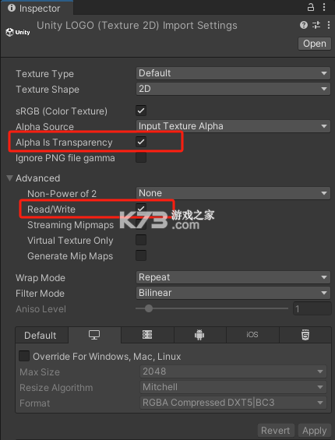Screen dimensions: 335x440
Task: Click the Filter Mode label
Action: (40, 294)
